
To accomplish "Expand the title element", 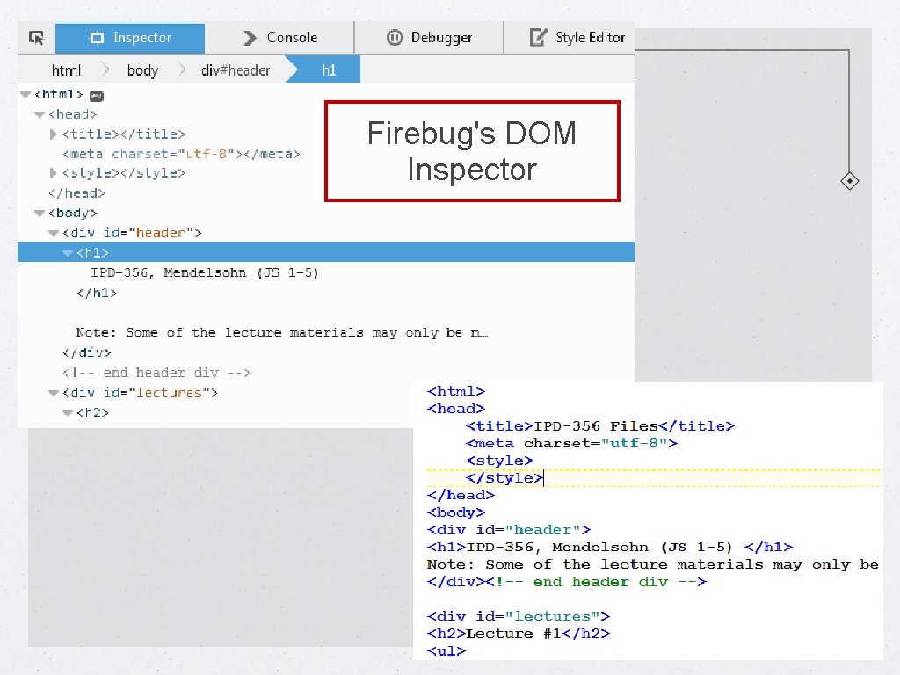I will [54, 134].
